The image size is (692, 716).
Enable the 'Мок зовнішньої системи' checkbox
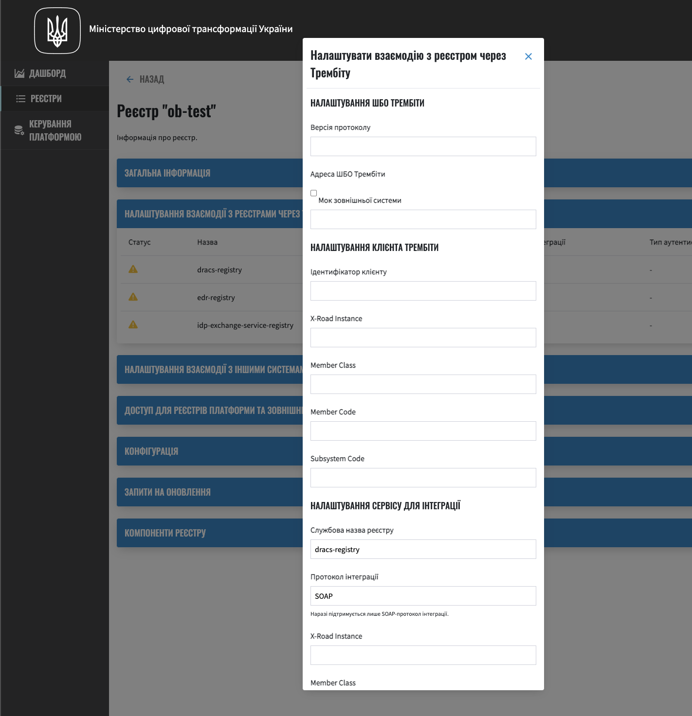point(314,193)
